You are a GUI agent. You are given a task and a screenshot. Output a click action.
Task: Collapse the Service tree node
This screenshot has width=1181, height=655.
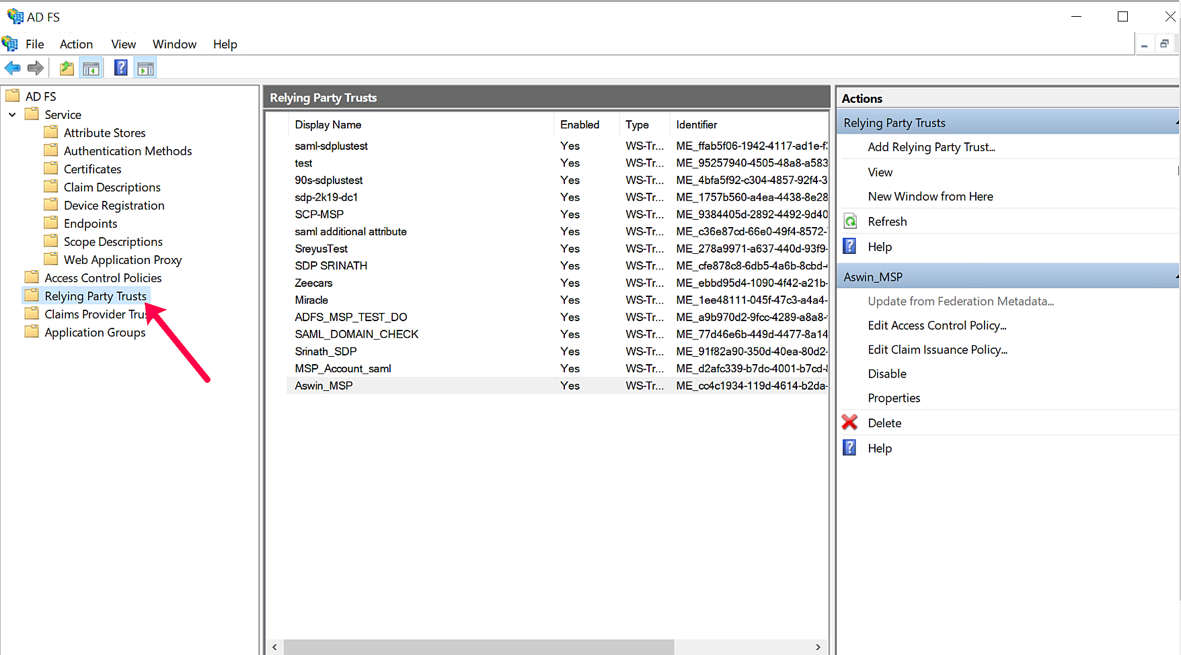click(12, 115)
